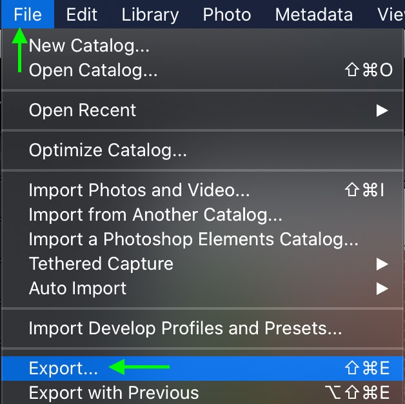This screenshot has height=404, width=405.
Task: Open the Library menu
Action: tap(150, 14)
